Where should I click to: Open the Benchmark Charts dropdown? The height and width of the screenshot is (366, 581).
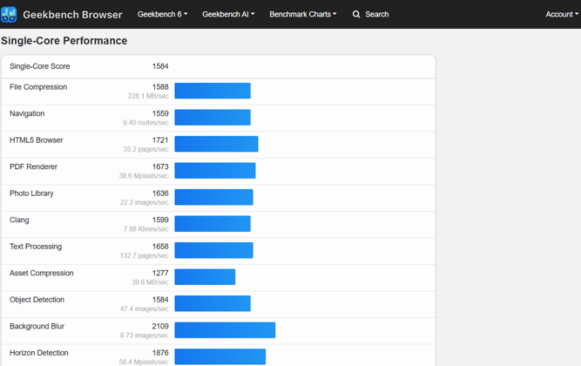303,14
